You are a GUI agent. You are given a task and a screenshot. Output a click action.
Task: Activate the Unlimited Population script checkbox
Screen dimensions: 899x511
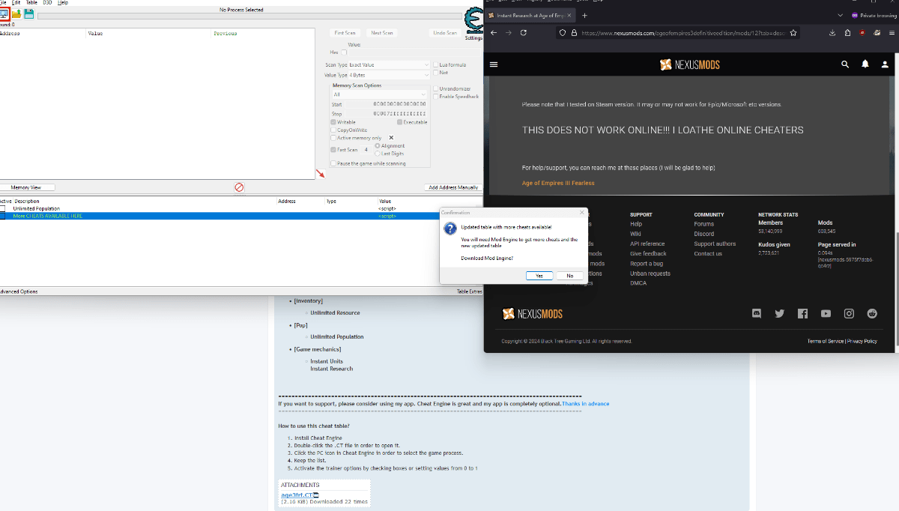coord(2,209)
